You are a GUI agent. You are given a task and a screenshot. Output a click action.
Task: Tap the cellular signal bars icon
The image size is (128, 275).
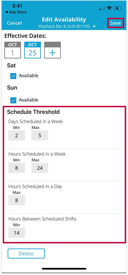coord(102,8)
